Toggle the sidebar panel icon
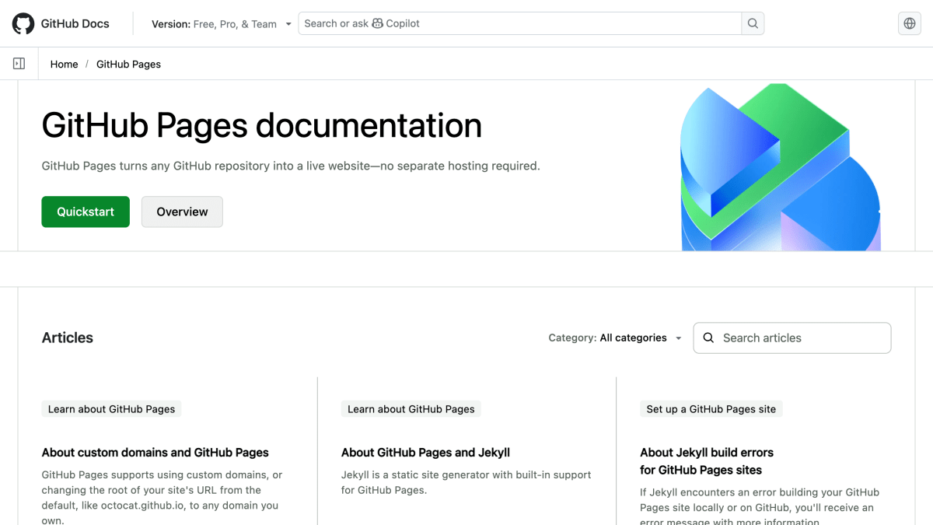Viewport: 933px width, 525px height. click(19, 64)
